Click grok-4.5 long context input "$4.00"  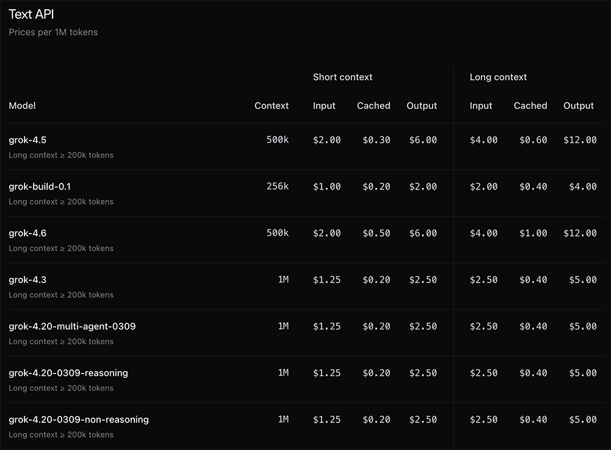pyautogui.click(x=483, y=140)
